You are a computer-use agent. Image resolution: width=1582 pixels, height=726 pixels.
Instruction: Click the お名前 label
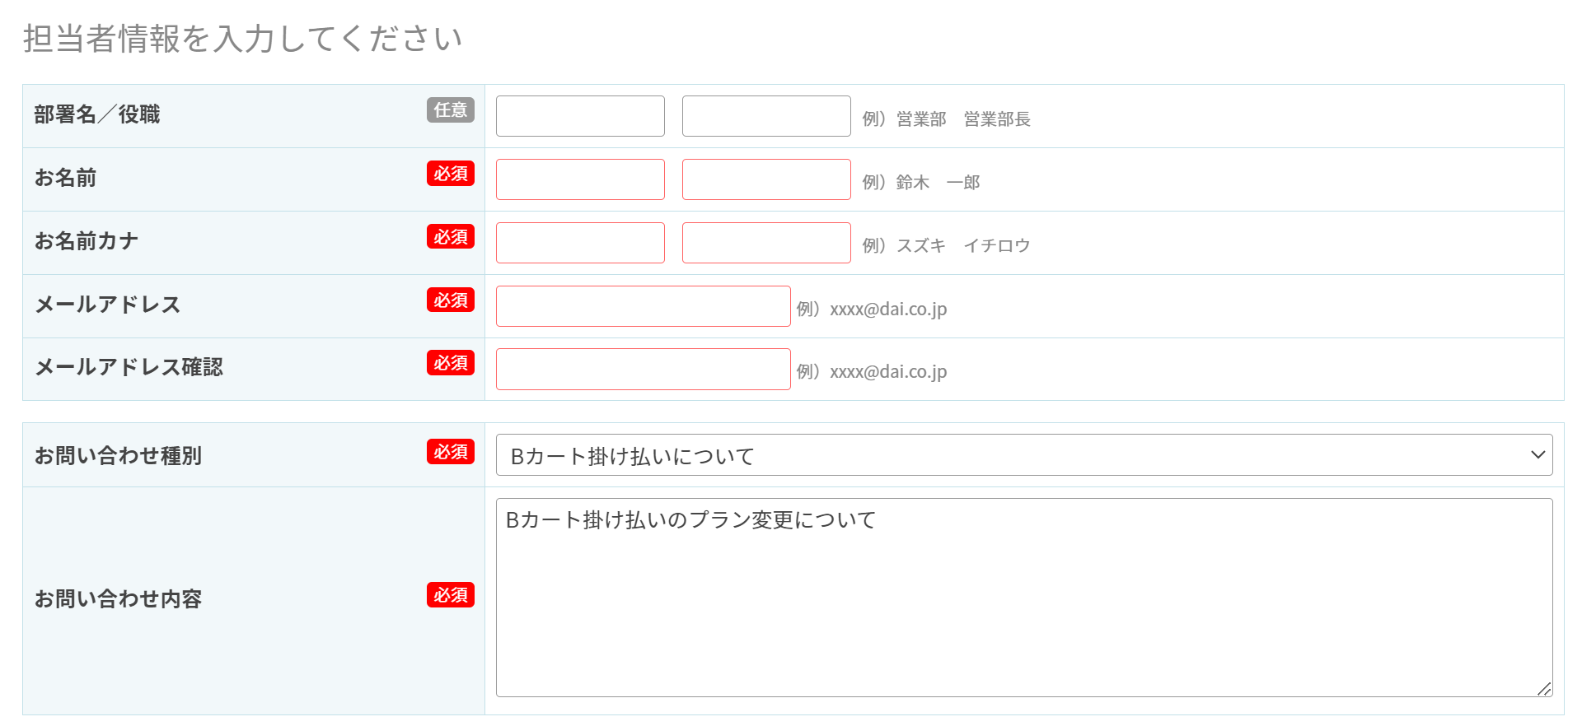[65, 178]
